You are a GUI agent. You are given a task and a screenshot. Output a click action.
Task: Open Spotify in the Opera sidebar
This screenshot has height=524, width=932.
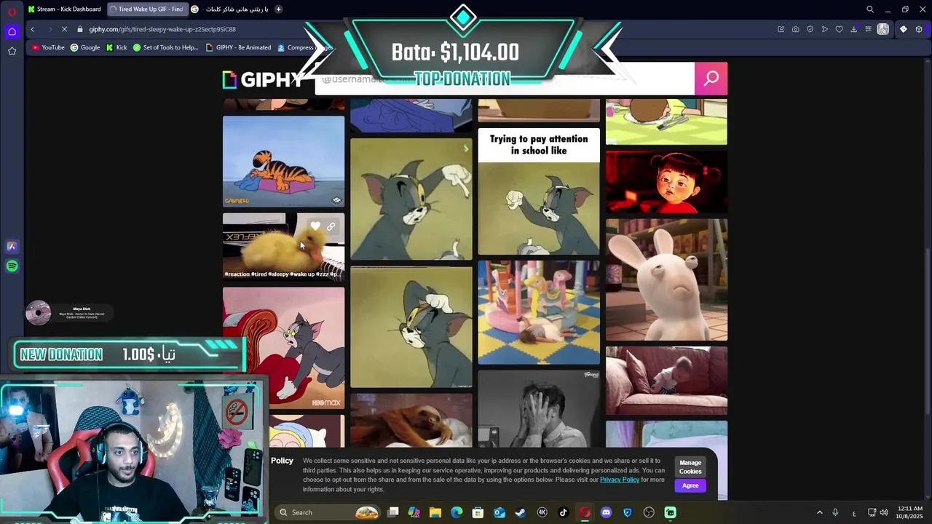point(12,266)
